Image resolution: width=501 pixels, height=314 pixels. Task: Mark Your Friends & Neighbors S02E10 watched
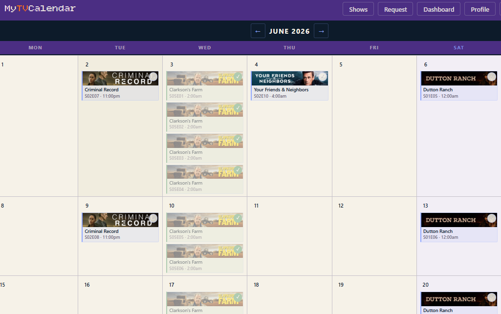pos(323,77)
